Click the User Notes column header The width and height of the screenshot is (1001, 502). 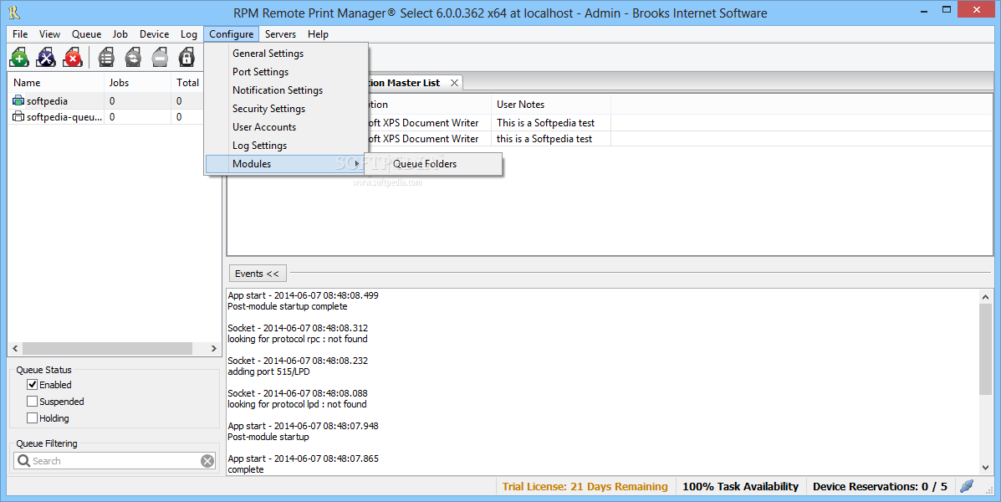pyautogui.click(x=551, y=104)
